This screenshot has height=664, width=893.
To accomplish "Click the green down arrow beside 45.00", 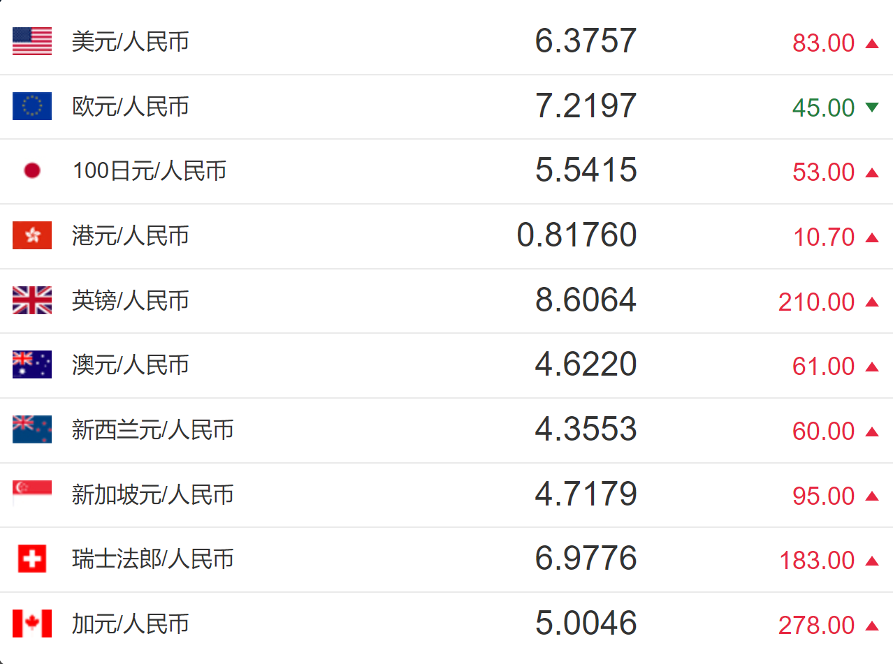I will pyautogui.click(x=871, y=107).
